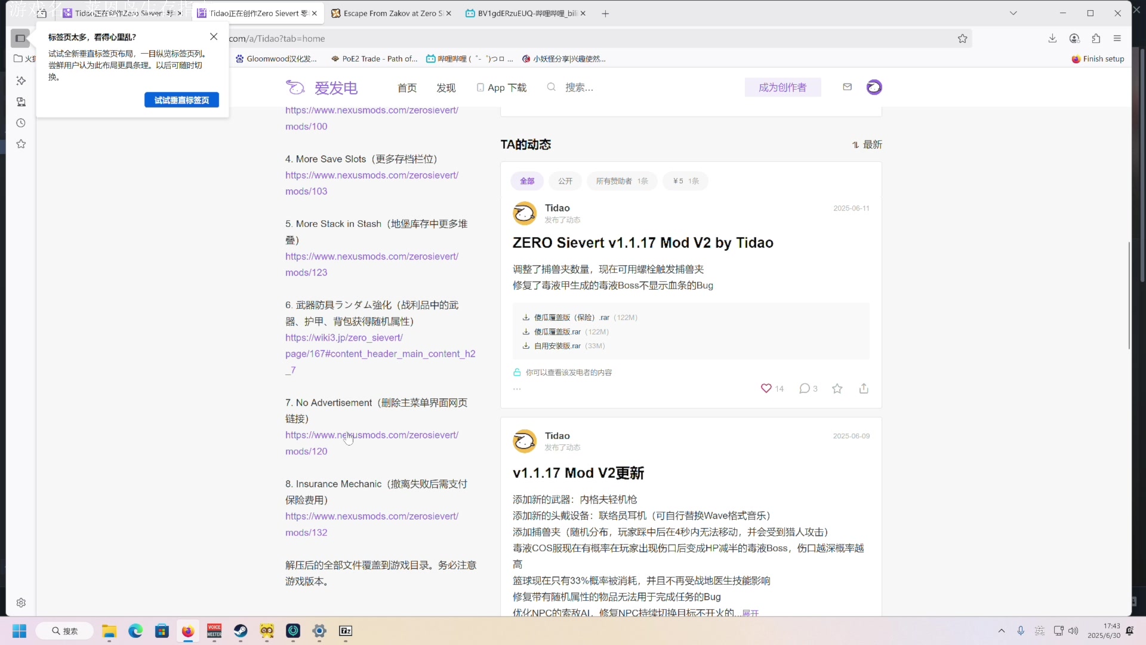This screenshot has height=645, width=1146.
Task: Open 哔哩哔哩 bookmark in bookmarks bar
Action: click(x=470, y=59)
